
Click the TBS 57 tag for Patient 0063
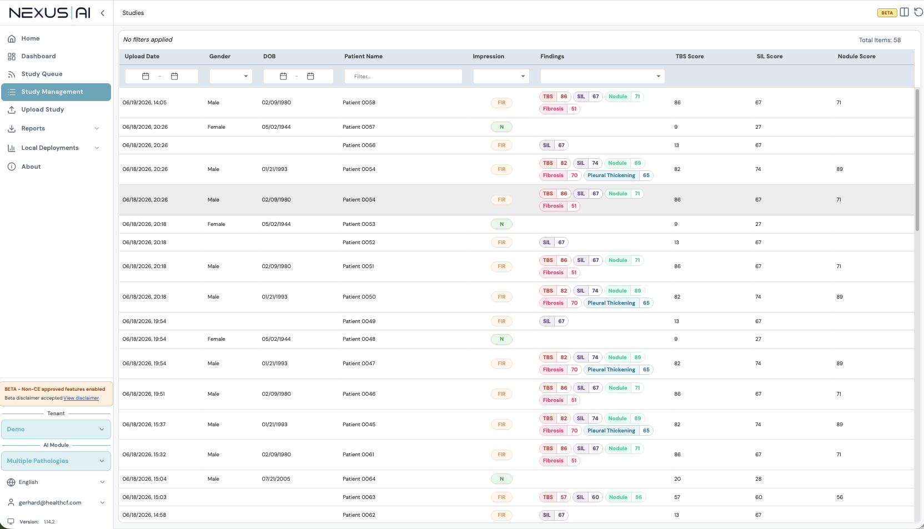click(555, 497)
